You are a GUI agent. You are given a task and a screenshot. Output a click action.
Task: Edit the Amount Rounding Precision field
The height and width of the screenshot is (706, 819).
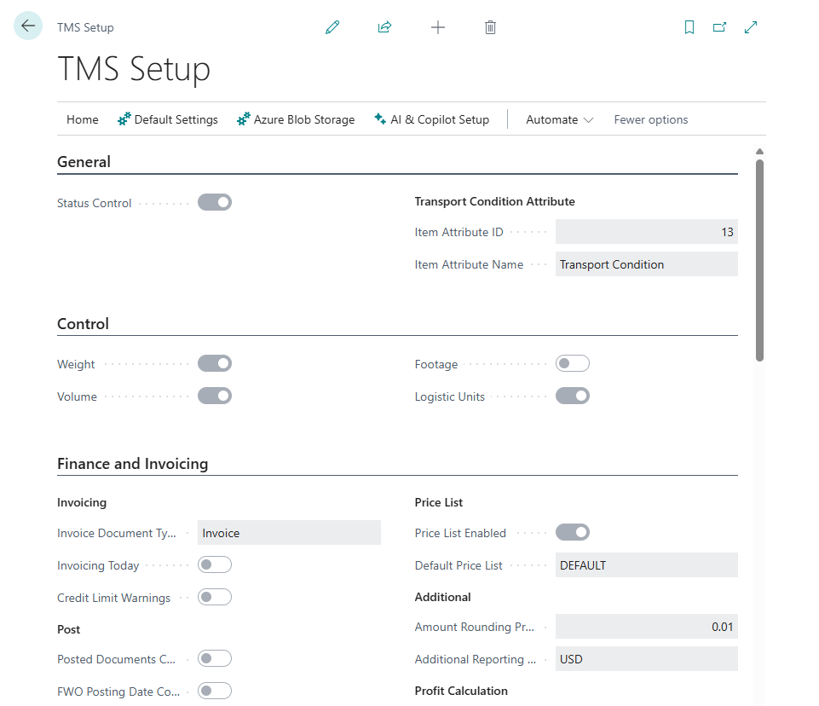pyautogui.click(x=646, y=626)
